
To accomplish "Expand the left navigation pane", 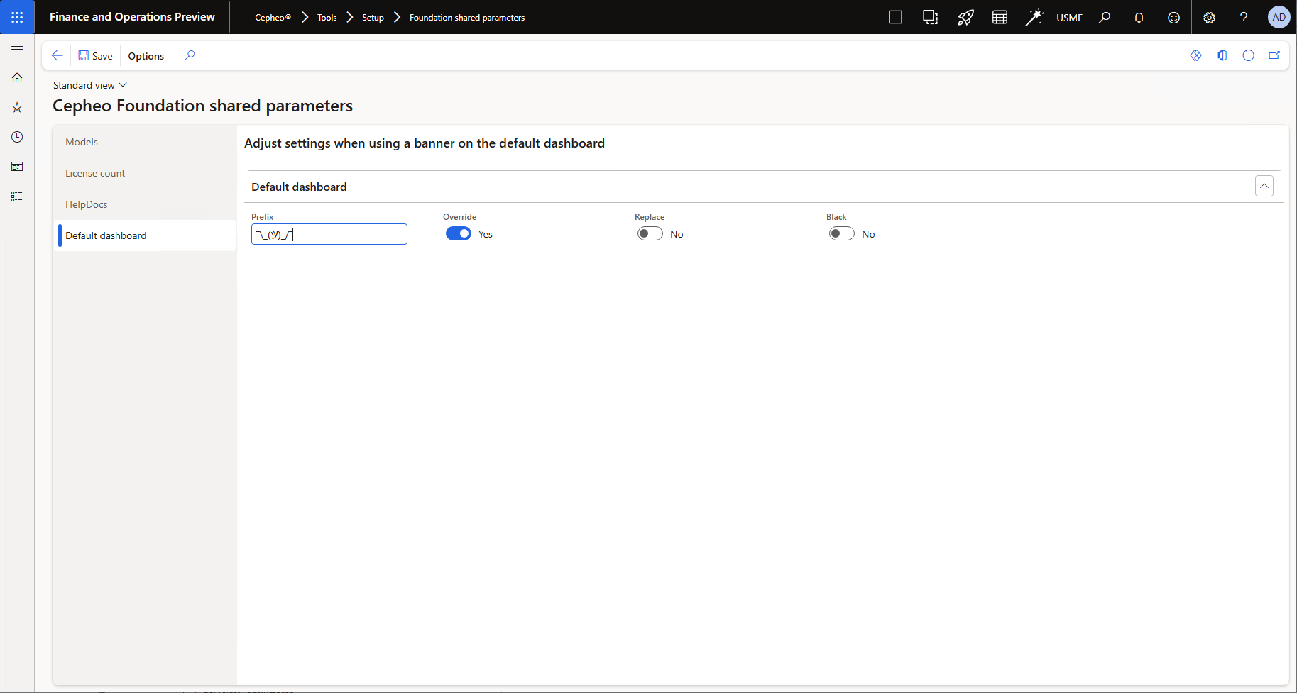I will [x=17, y=49].
